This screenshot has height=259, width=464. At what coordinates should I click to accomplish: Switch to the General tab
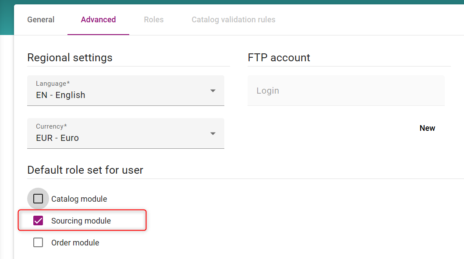point(41,20)
